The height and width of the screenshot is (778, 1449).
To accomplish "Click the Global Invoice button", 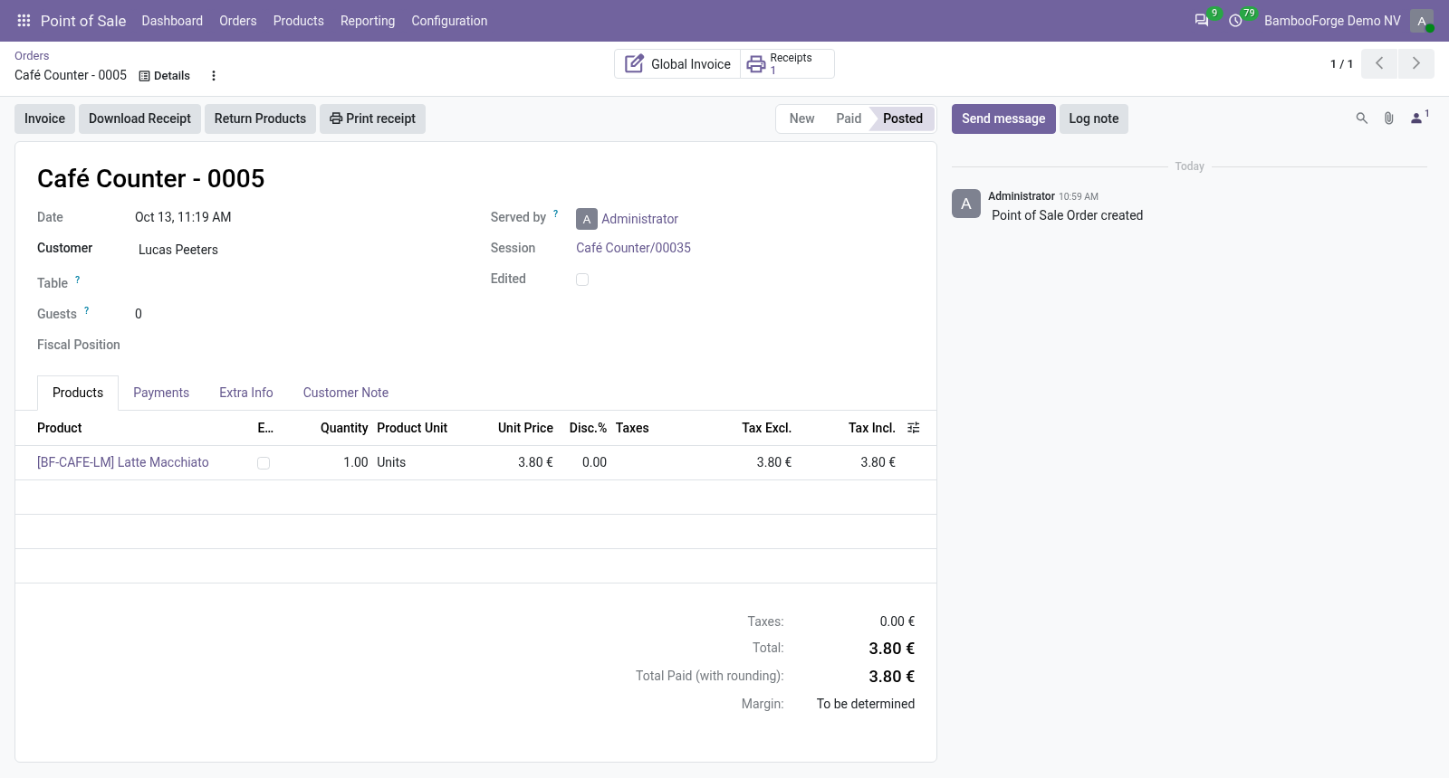I will (677, 64).
